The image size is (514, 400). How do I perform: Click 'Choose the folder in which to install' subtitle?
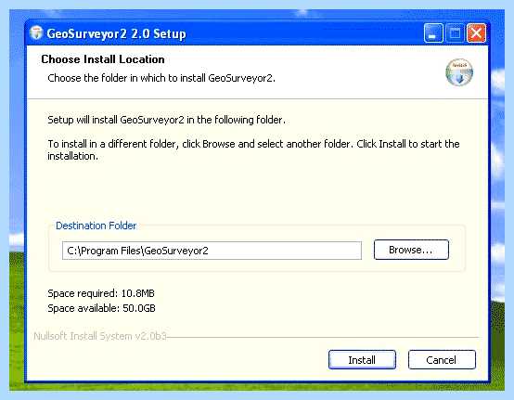coord(161,78)
